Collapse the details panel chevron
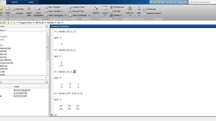This screenshot has width=216, height=121. tap(46, 78)
